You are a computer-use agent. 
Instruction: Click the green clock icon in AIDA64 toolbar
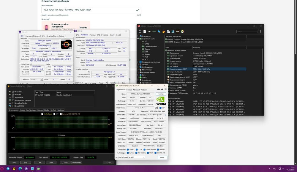point(182,31)
